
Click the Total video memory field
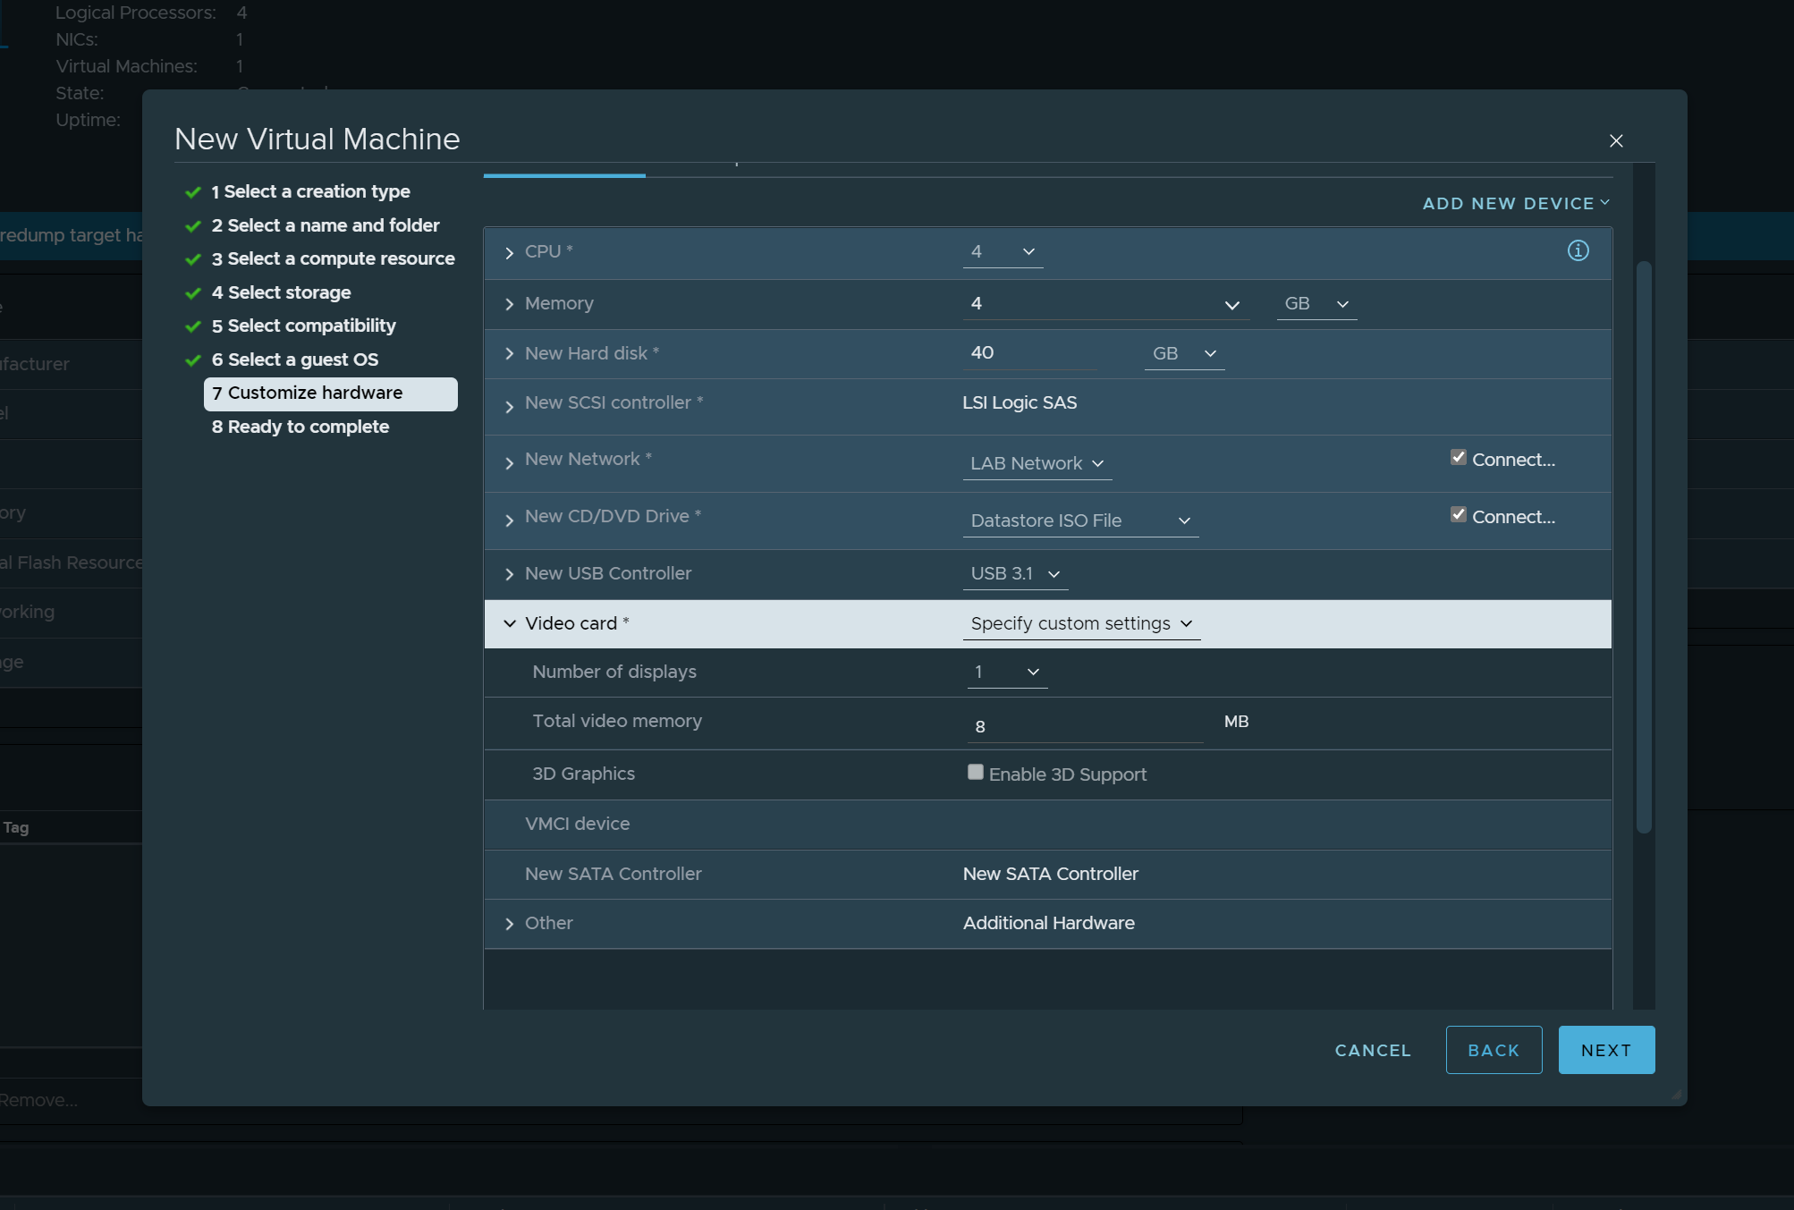point(1085,725)
